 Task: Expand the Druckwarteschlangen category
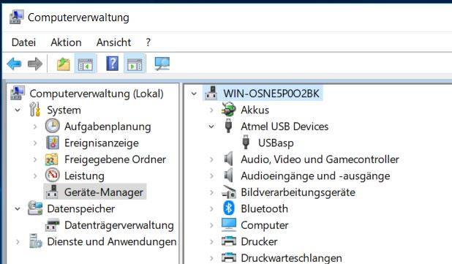(211, 258)
